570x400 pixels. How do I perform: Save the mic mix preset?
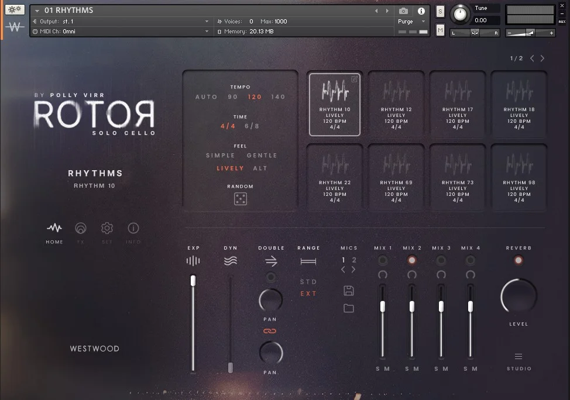coord(349,291)
